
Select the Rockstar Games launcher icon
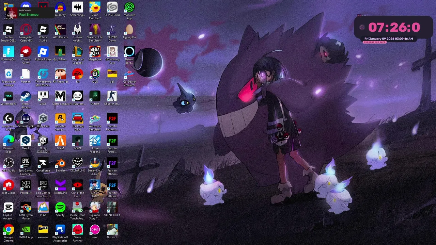[60, 118]
